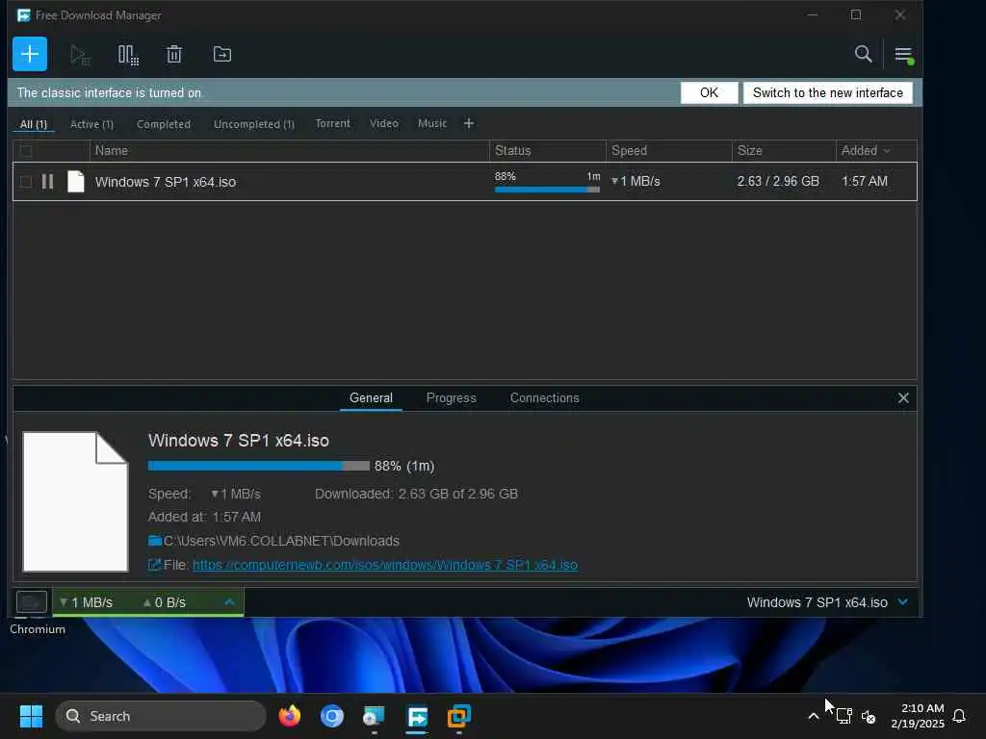Open the Video filter tab

[x=384, y=123]
